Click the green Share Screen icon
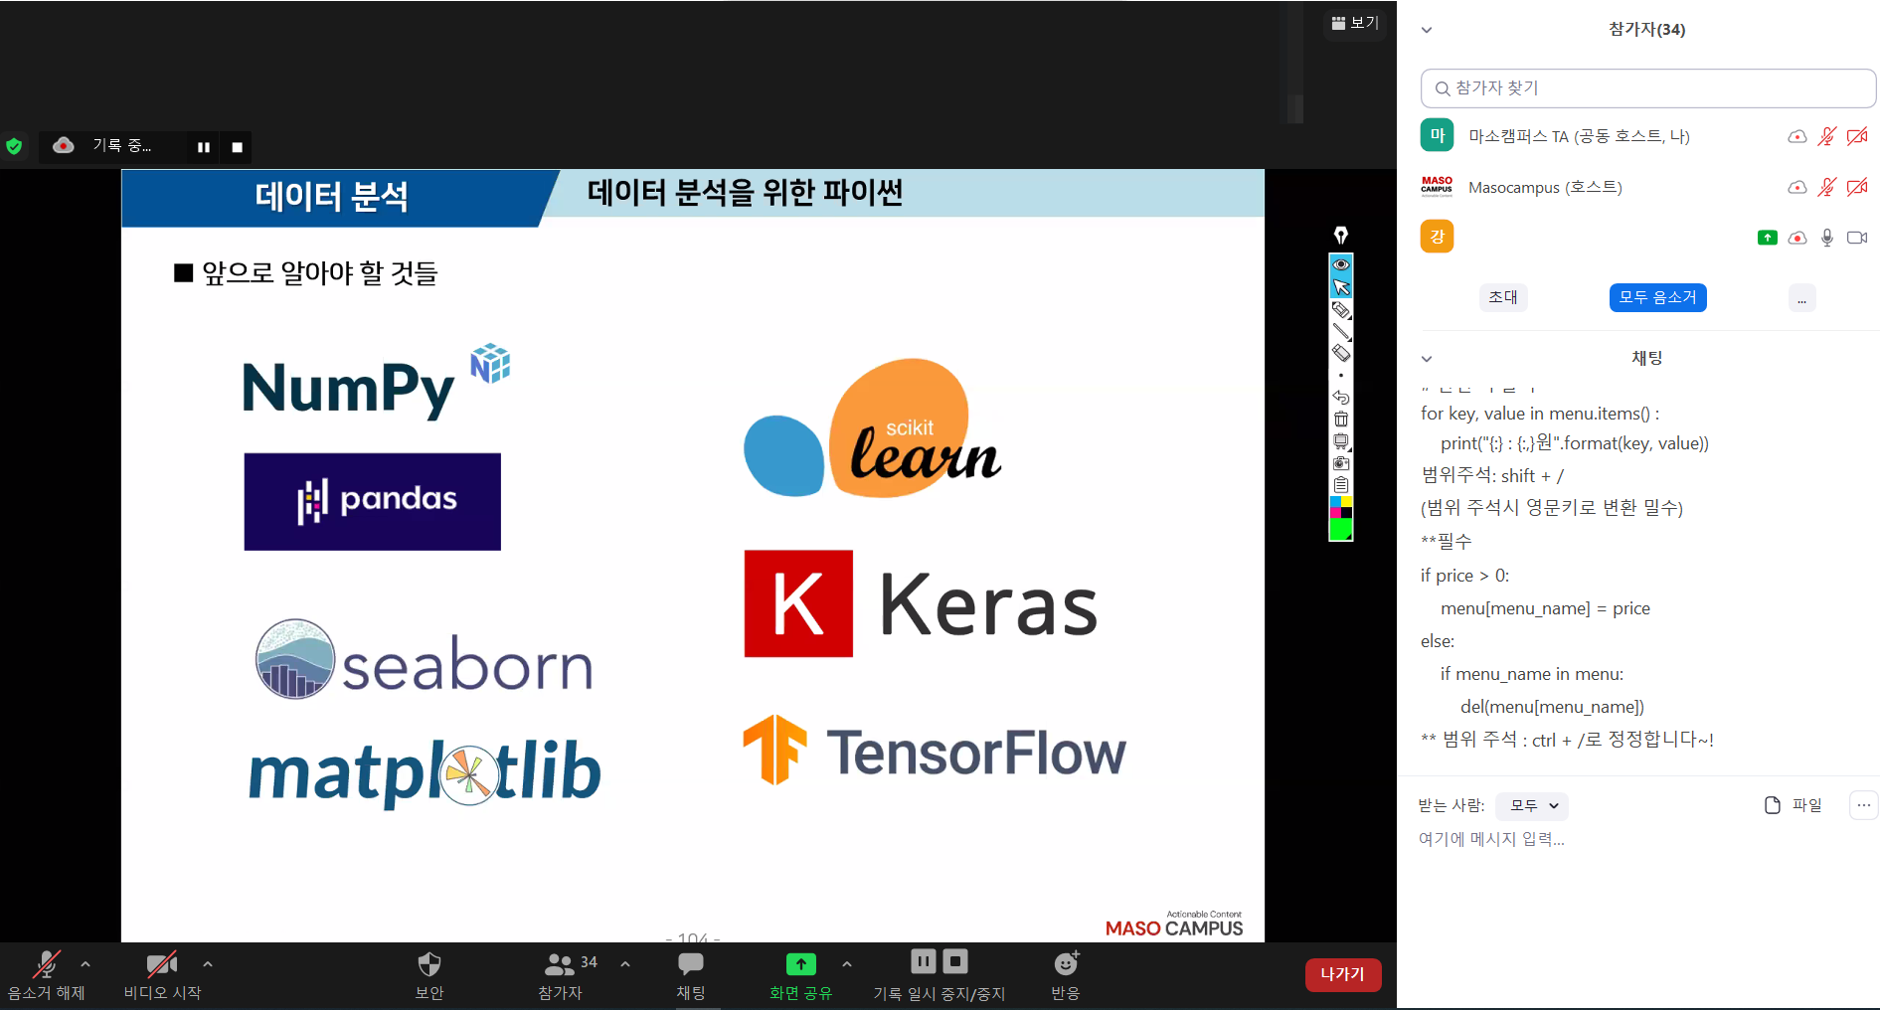This screenshot has width=1880, height=1010. 800,964
